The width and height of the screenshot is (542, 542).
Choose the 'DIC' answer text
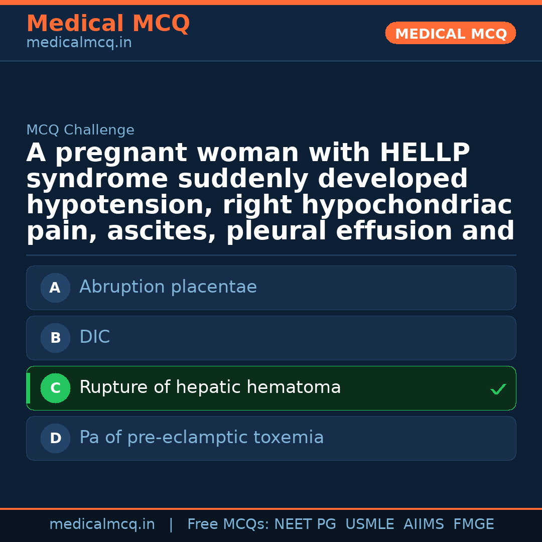tap(94, 337)
